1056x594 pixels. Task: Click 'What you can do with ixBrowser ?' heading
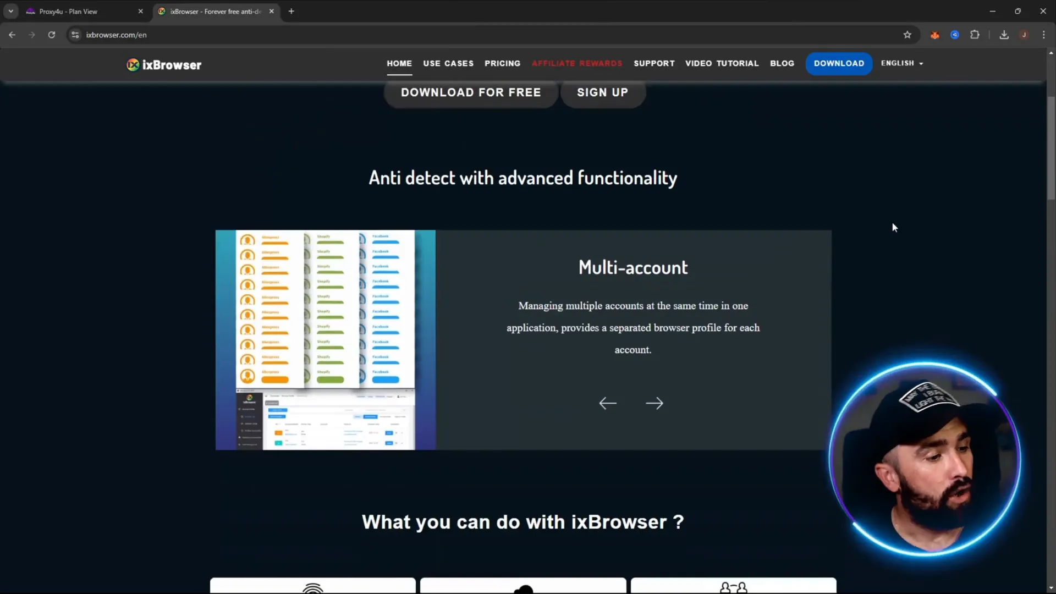(x=523, y=522)
